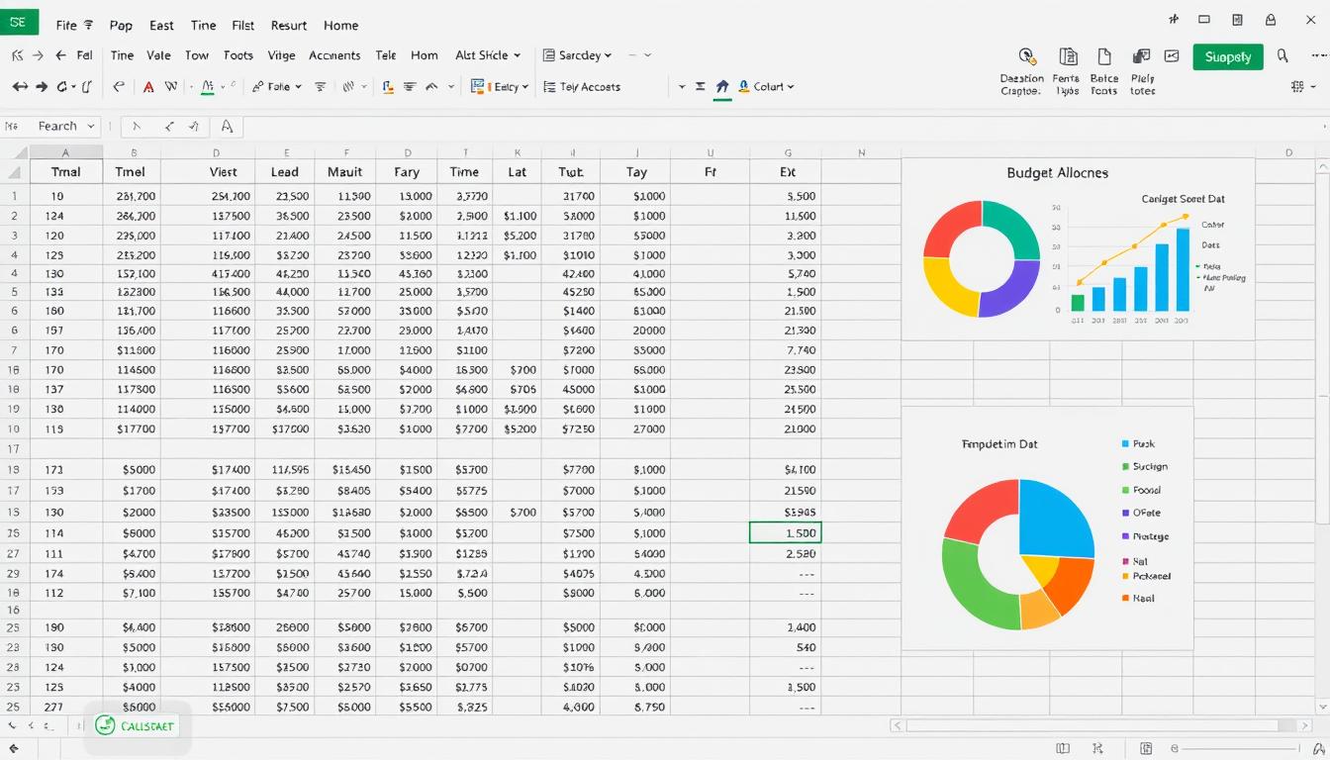Click the horizontal scrollbar at bottom
Screen dimensions: 1330x760
click(1103, 725)
